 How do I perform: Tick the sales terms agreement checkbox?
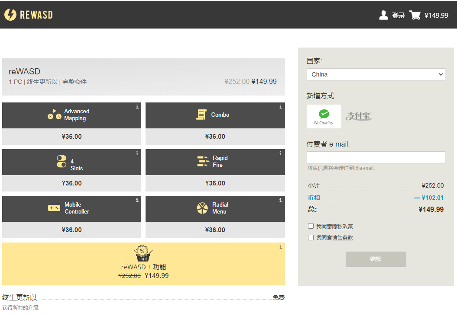311,237
